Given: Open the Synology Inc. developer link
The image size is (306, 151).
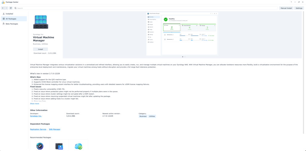Looking at the screenshot, I should (x=36, y=116).
